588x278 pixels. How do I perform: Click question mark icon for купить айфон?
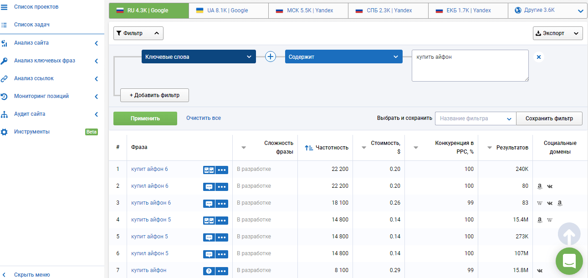[209, 271]
